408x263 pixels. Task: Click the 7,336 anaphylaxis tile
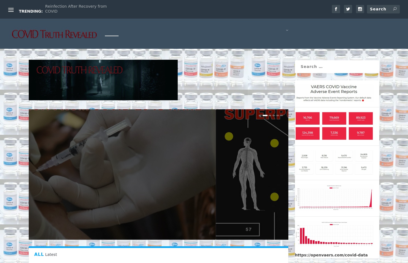click(x=334, y=133)
